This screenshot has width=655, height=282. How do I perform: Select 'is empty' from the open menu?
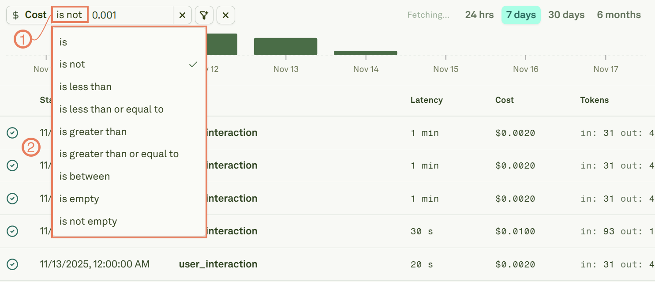[x=79, y=199]
